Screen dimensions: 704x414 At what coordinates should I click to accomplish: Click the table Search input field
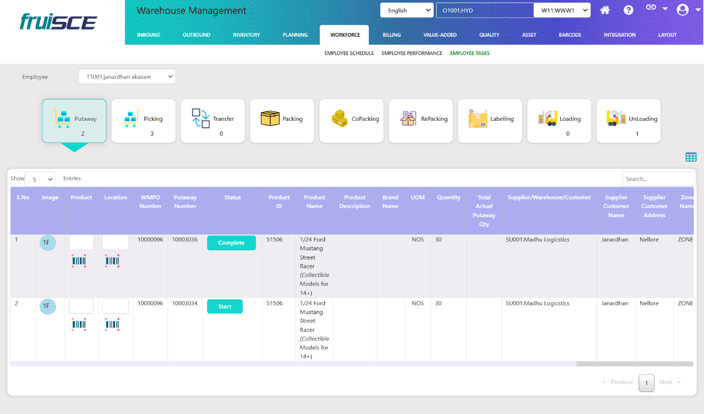pyautogui.click(x=659, y=179)
